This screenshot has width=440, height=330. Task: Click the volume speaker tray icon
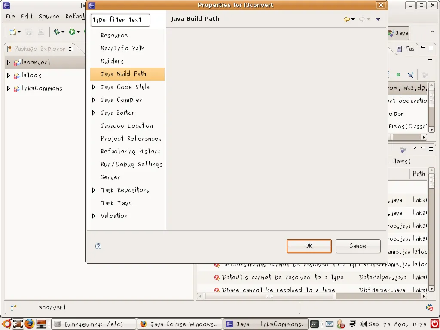point(363,324)
